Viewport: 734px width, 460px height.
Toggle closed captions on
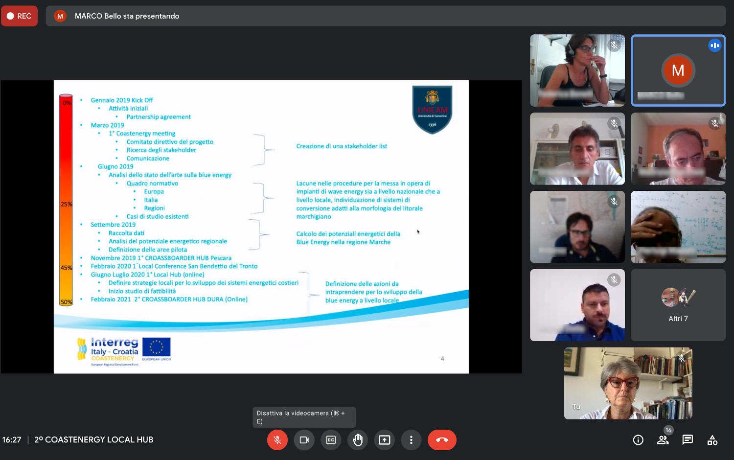coord(331,440)
